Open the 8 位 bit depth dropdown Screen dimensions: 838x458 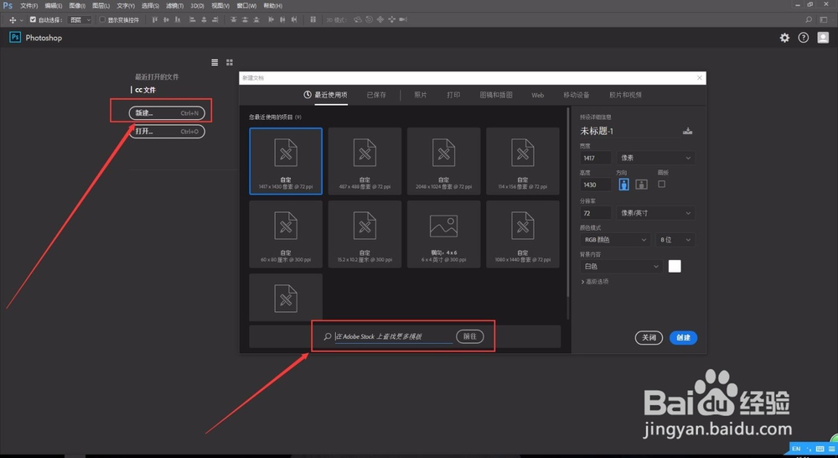(x=675, y=240)
